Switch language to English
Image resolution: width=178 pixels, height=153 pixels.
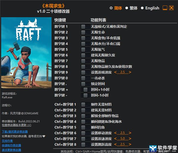point(150,8)
